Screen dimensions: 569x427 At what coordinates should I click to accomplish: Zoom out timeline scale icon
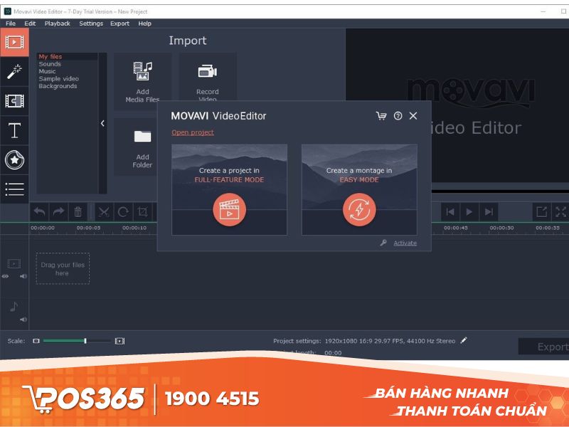(x=36, y=341)
